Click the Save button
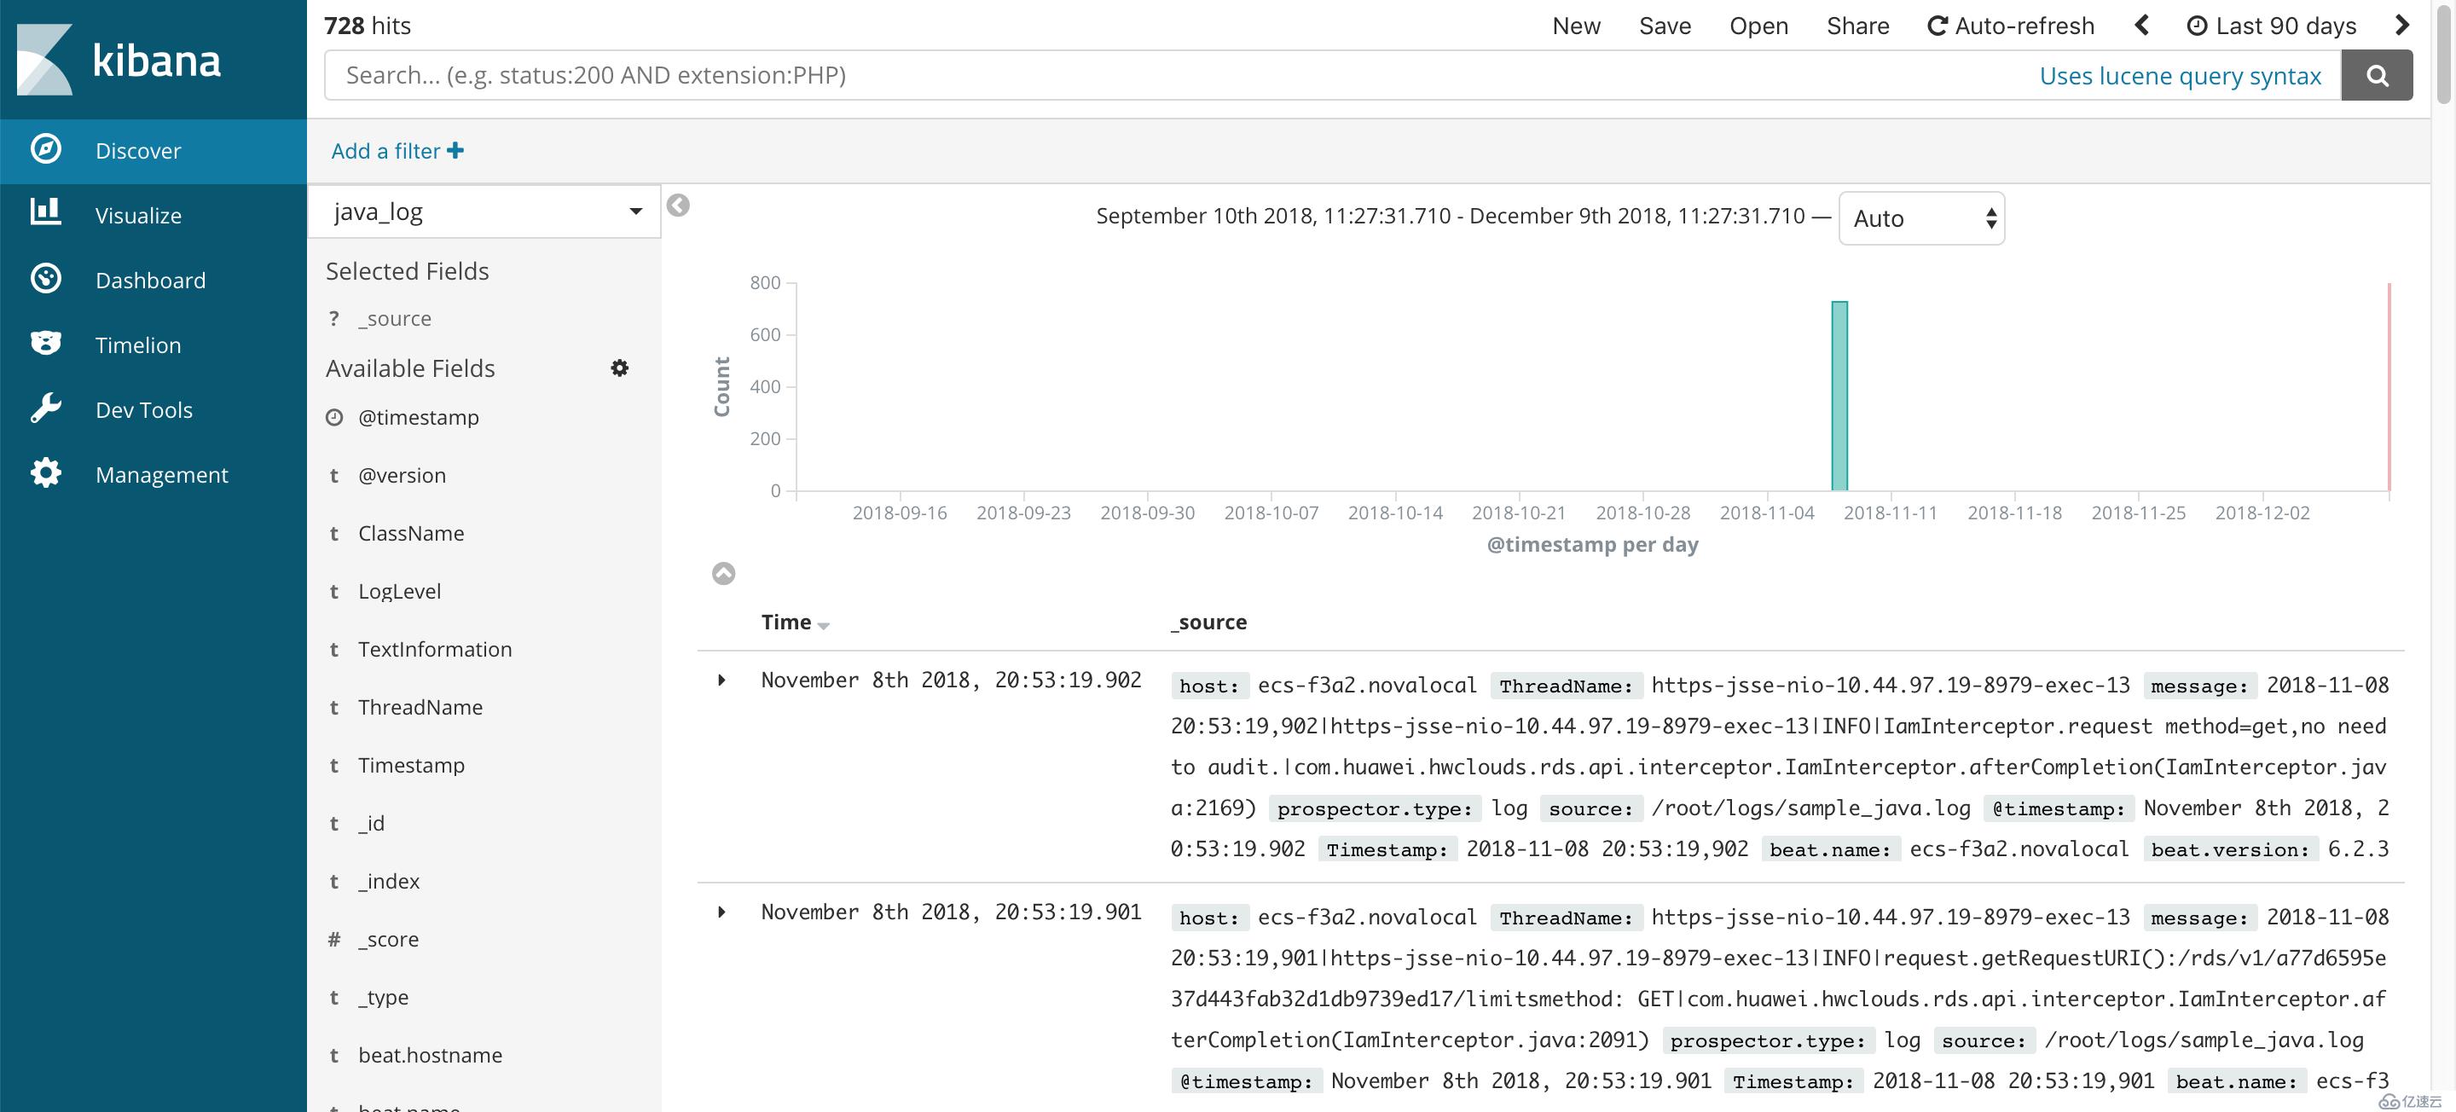The width and height of the screenshot is (2456, 1112). pos(1665,25)
